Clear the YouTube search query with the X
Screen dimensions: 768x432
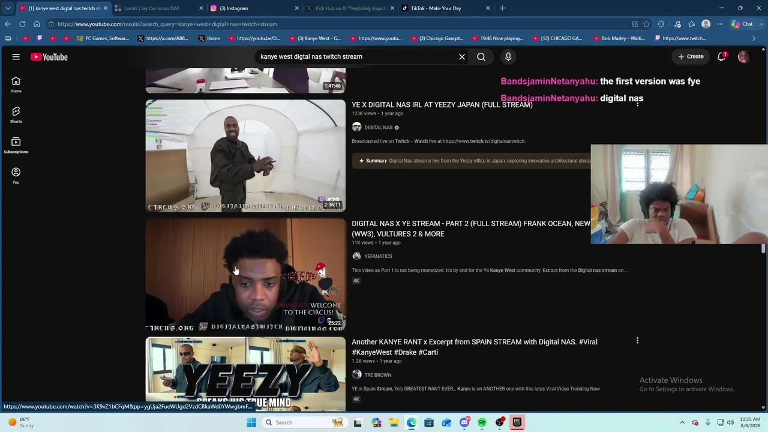pyautogui.click(x=462, y=57)
